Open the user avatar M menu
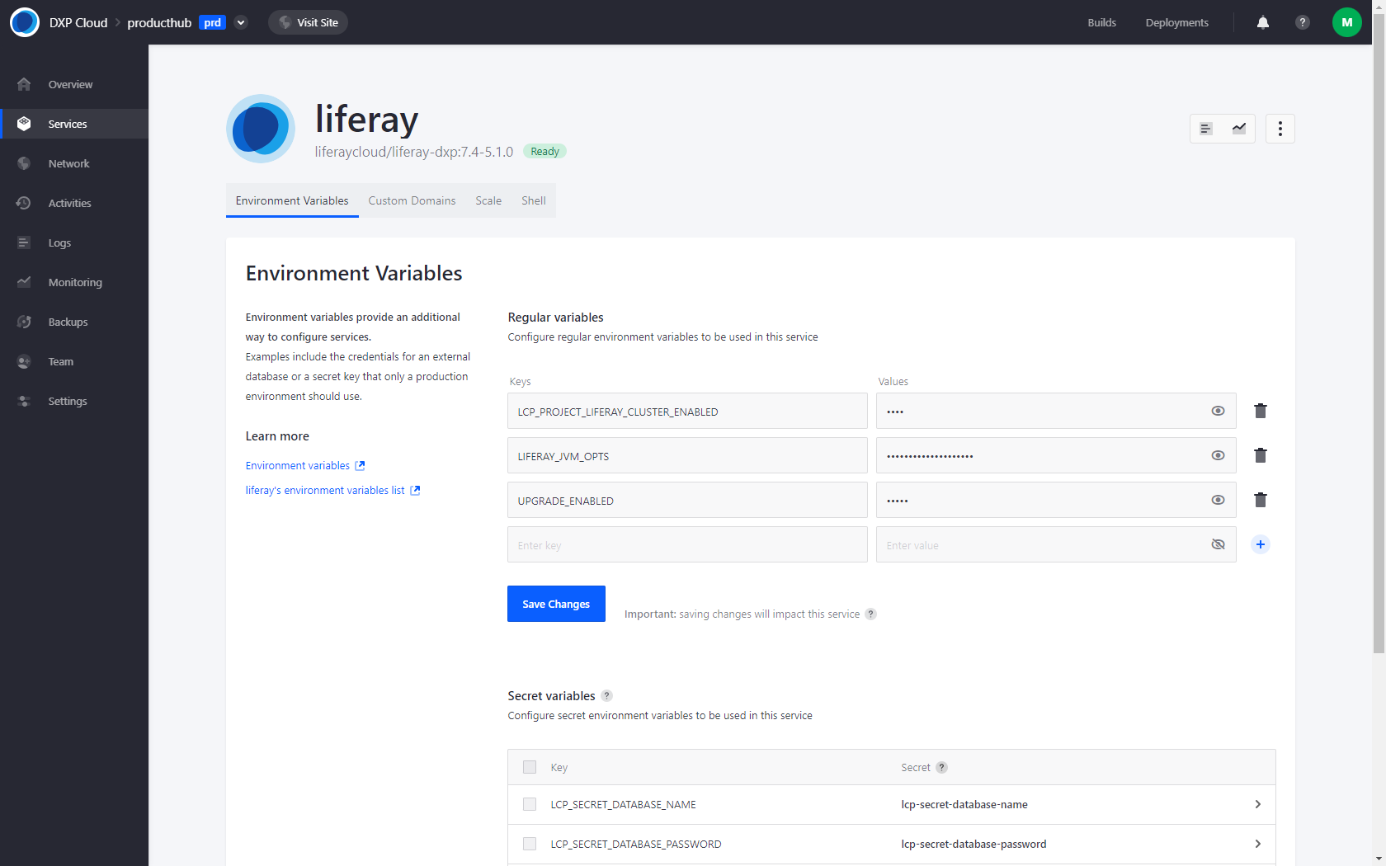This screenshot has height=866, width=1386. pos(1346,22)
